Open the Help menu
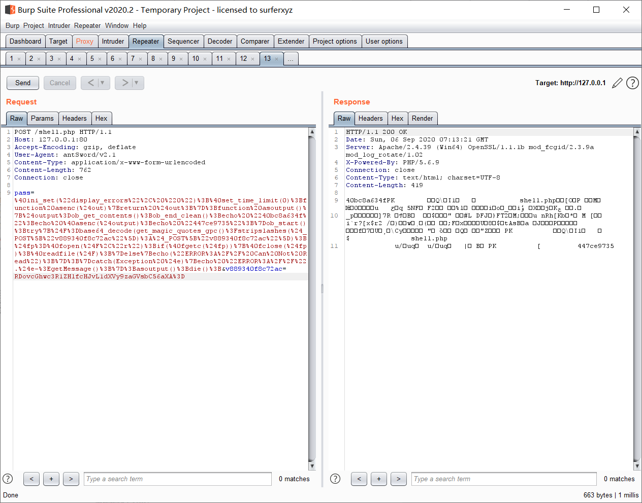The height and width of the screenshot is (503, 642). [x=140, y=25]
